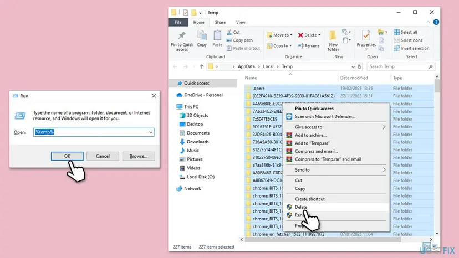Click the Refresh icon beside address bar

(359, 66)
